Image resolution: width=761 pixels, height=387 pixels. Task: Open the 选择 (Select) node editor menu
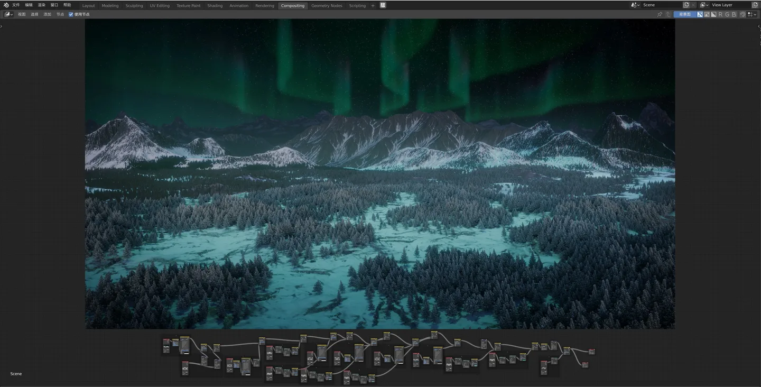[34, 14]
